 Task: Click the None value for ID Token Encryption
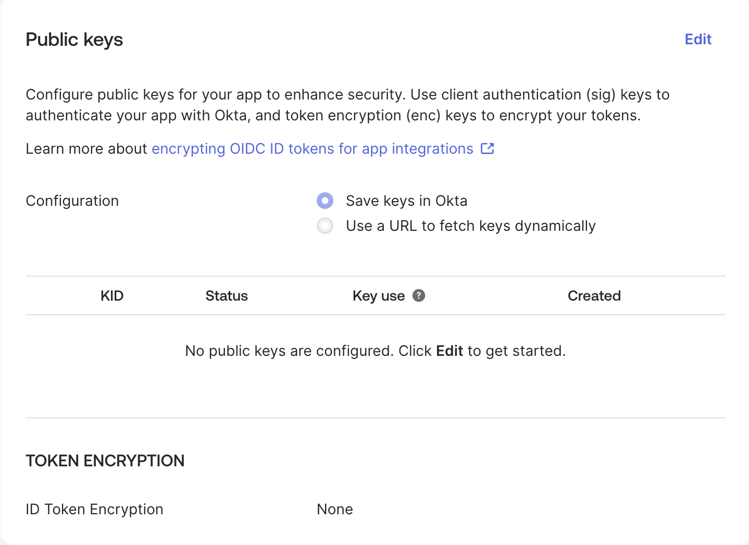tap(334, 509)
